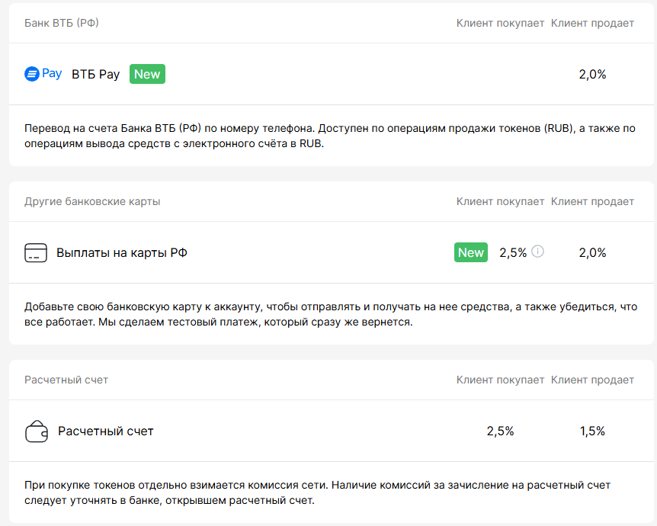Viewport: 657px width, 526px height.
Task: Click the New badge next to ВТБ Pay
Action: click(x=147, y=74)
